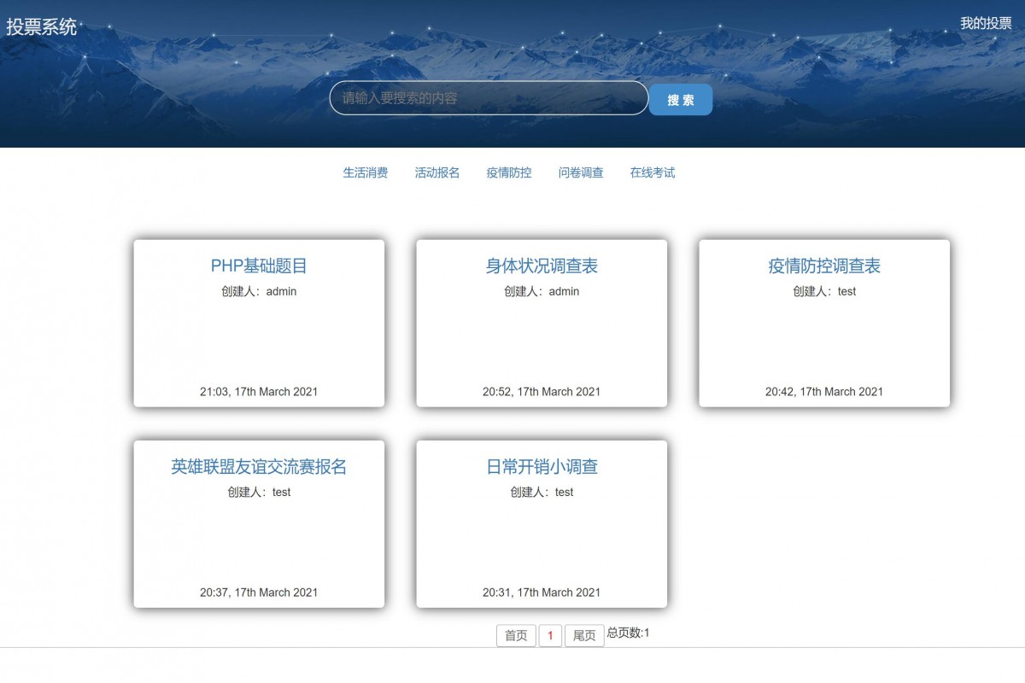Screen dimensions: 1025x683
Task: Click the 首页 pagination button
Action: tap(516, 635)
